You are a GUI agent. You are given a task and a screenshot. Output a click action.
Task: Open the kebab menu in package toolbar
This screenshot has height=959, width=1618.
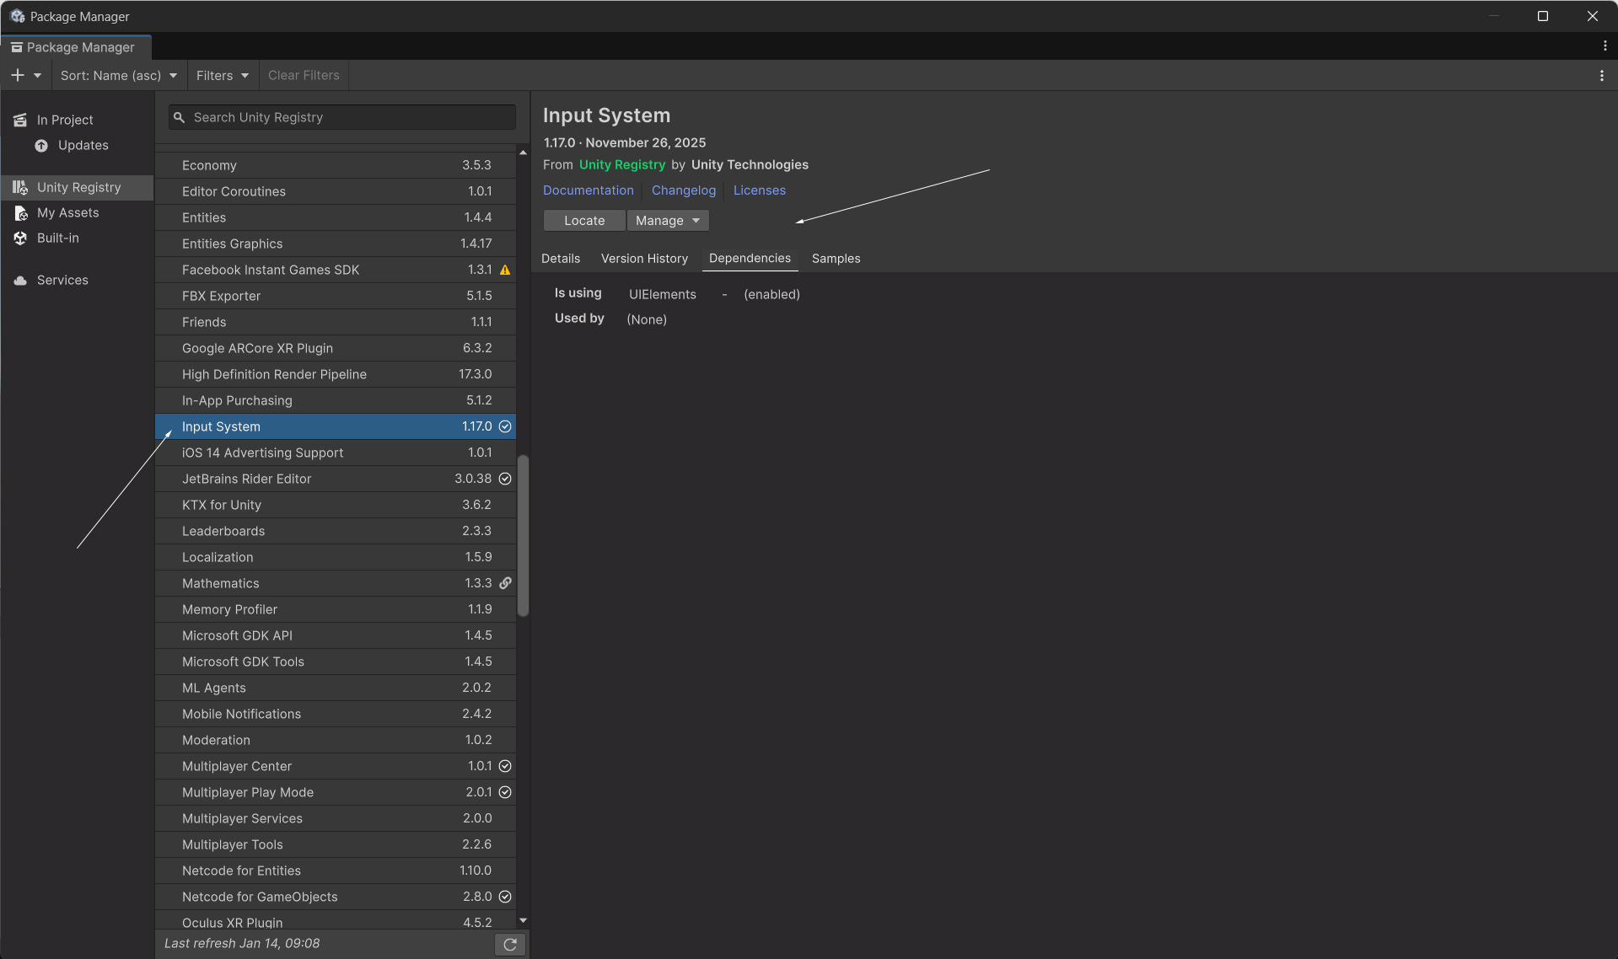pos(1601,75)
